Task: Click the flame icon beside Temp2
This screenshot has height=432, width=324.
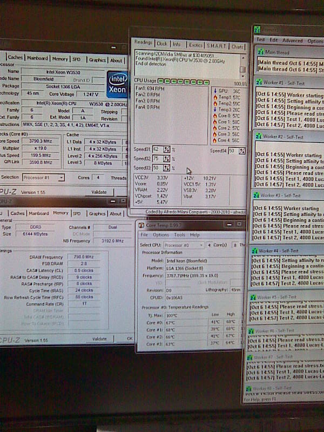Action: coord(215,104)
